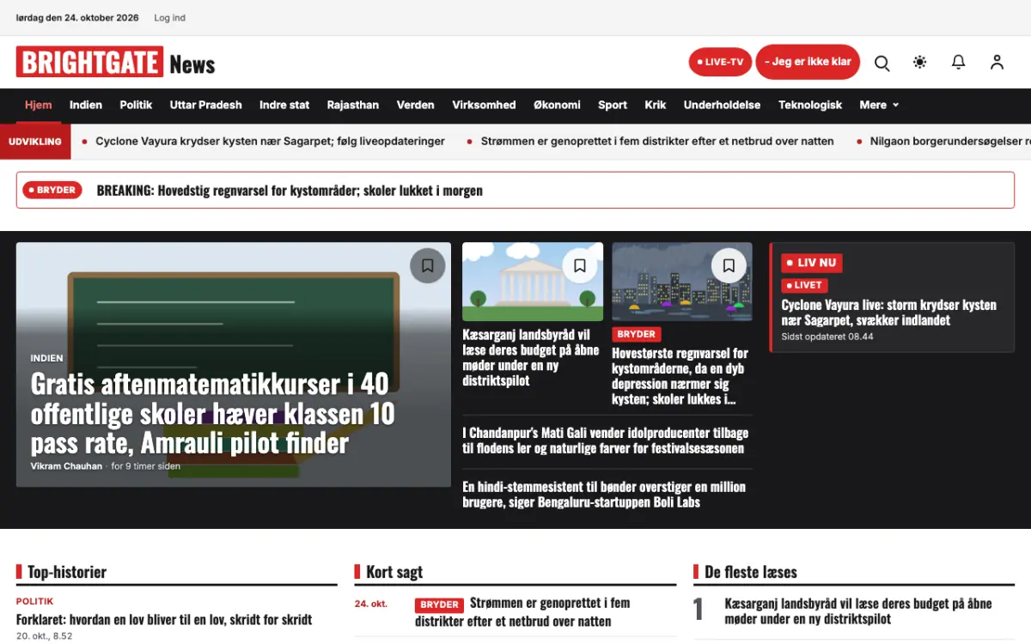The width and height of the screenshot is (1031, 644).
Task: Click the 'De fleste læses' section heading
Action: click(751, 572)
